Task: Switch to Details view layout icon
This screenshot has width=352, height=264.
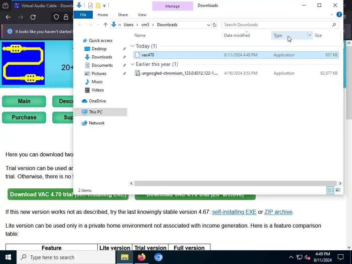Action: 330,190
